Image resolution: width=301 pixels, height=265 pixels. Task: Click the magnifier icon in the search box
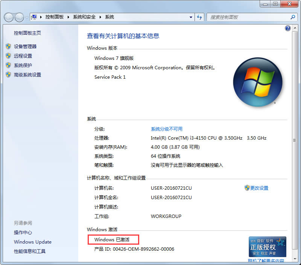click(292, 17)
